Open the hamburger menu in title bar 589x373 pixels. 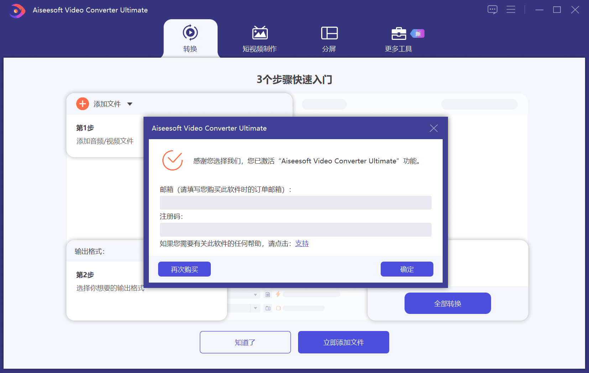[x=511, y=10]
